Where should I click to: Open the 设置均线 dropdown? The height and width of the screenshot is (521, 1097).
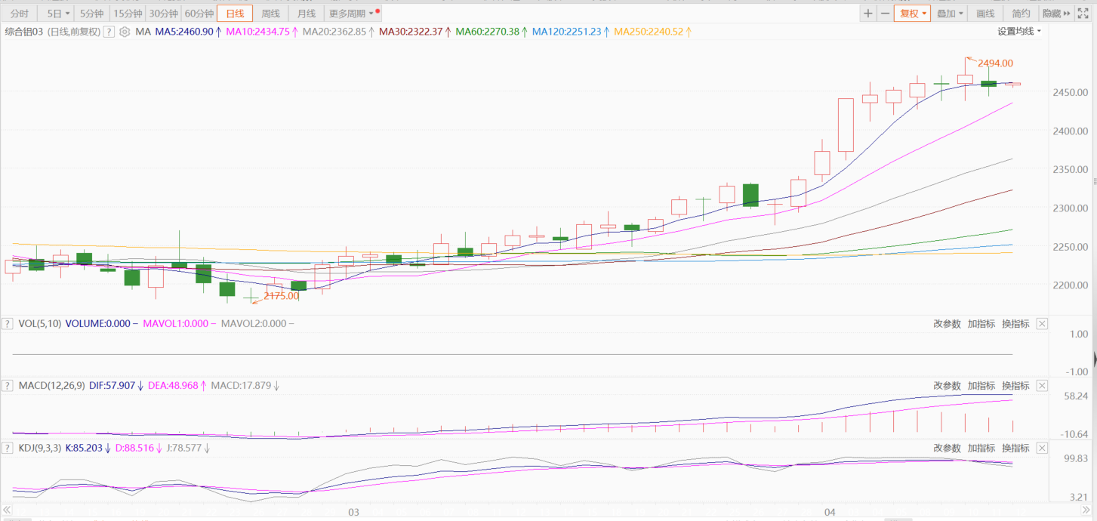pyautogui.click(x=1018, y=32)
